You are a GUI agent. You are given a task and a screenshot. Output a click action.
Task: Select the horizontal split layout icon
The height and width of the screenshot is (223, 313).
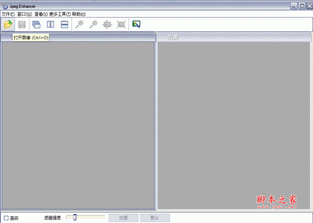[x=65, y=24]
